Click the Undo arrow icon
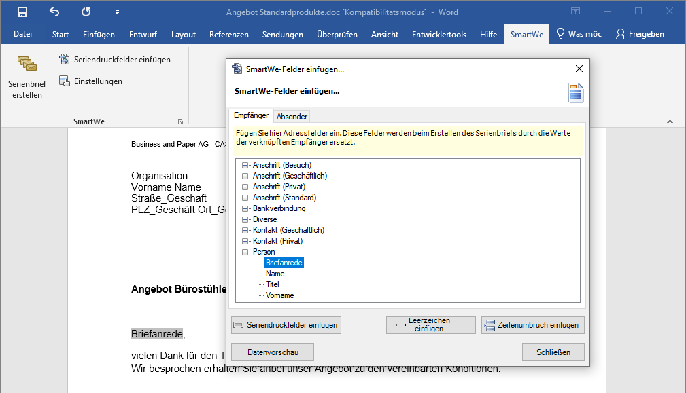Viewport: 686px width, 393px height. [55, 12]
